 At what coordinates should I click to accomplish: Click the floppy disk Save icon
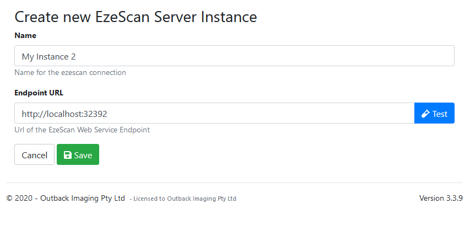coord(68,155)
